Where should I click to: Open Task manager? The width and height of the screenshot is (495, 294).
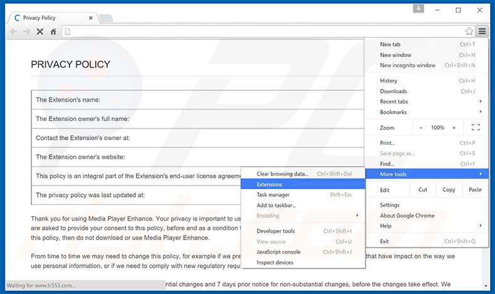303,195
